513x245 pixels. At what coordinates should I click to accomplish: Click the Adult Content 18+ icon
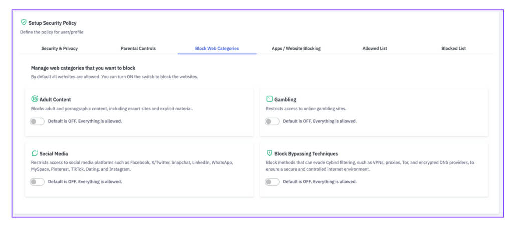point(35,99)
